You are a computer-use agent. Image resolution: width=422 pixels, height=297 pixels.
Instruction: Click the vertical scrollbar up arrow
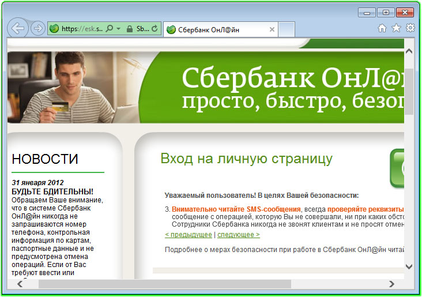409,51
